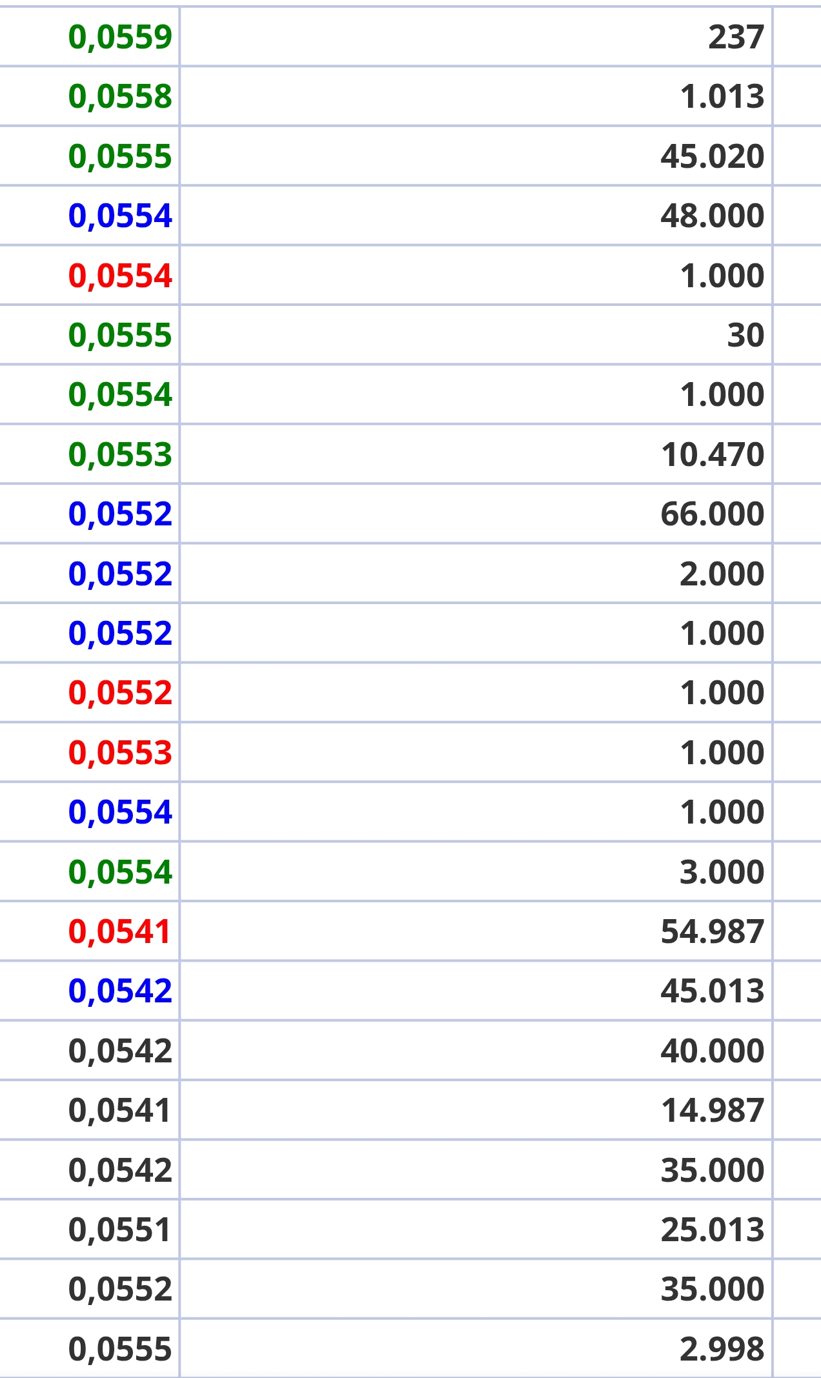The image size is (821, 1378).
Task: Click the volume value 45.020
Action: pyautogui.click(x=713, y=156)
